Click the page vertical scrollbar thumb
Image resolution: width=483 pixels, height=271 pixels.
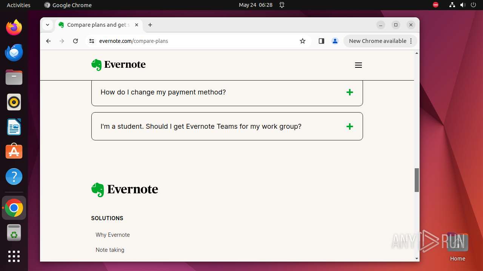pyautogui.click(x=417, y=180)
